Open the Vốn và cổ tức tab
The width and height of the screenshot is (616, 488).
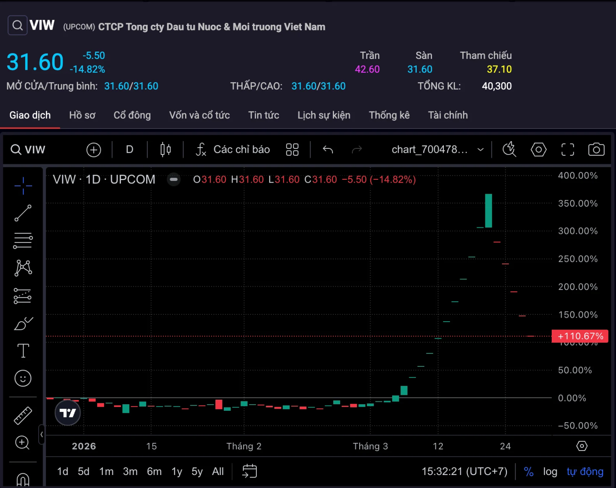point(199,115)
